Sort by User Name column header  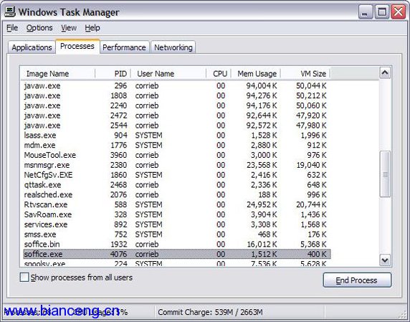pyautogui.click(x=168, y=74)
